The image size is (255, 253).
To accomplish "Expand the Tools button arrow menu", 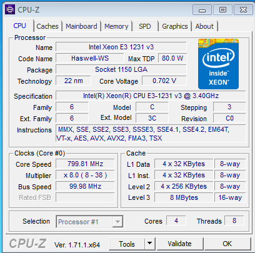I will point(149,244).
